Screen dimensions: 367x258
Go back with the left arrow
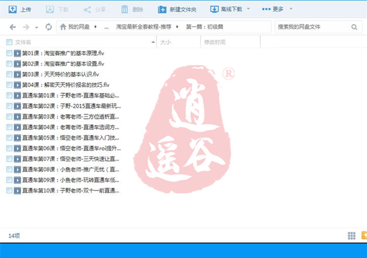[13, 27]
